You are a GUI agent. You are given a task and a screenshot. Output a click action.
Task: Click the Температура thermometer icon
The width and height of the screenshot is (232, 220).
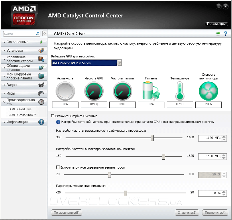[180, 91]
